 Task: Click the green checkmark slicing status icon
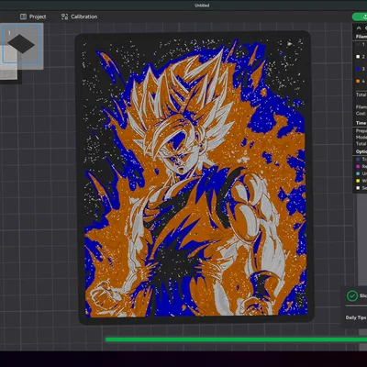[352, 295]
